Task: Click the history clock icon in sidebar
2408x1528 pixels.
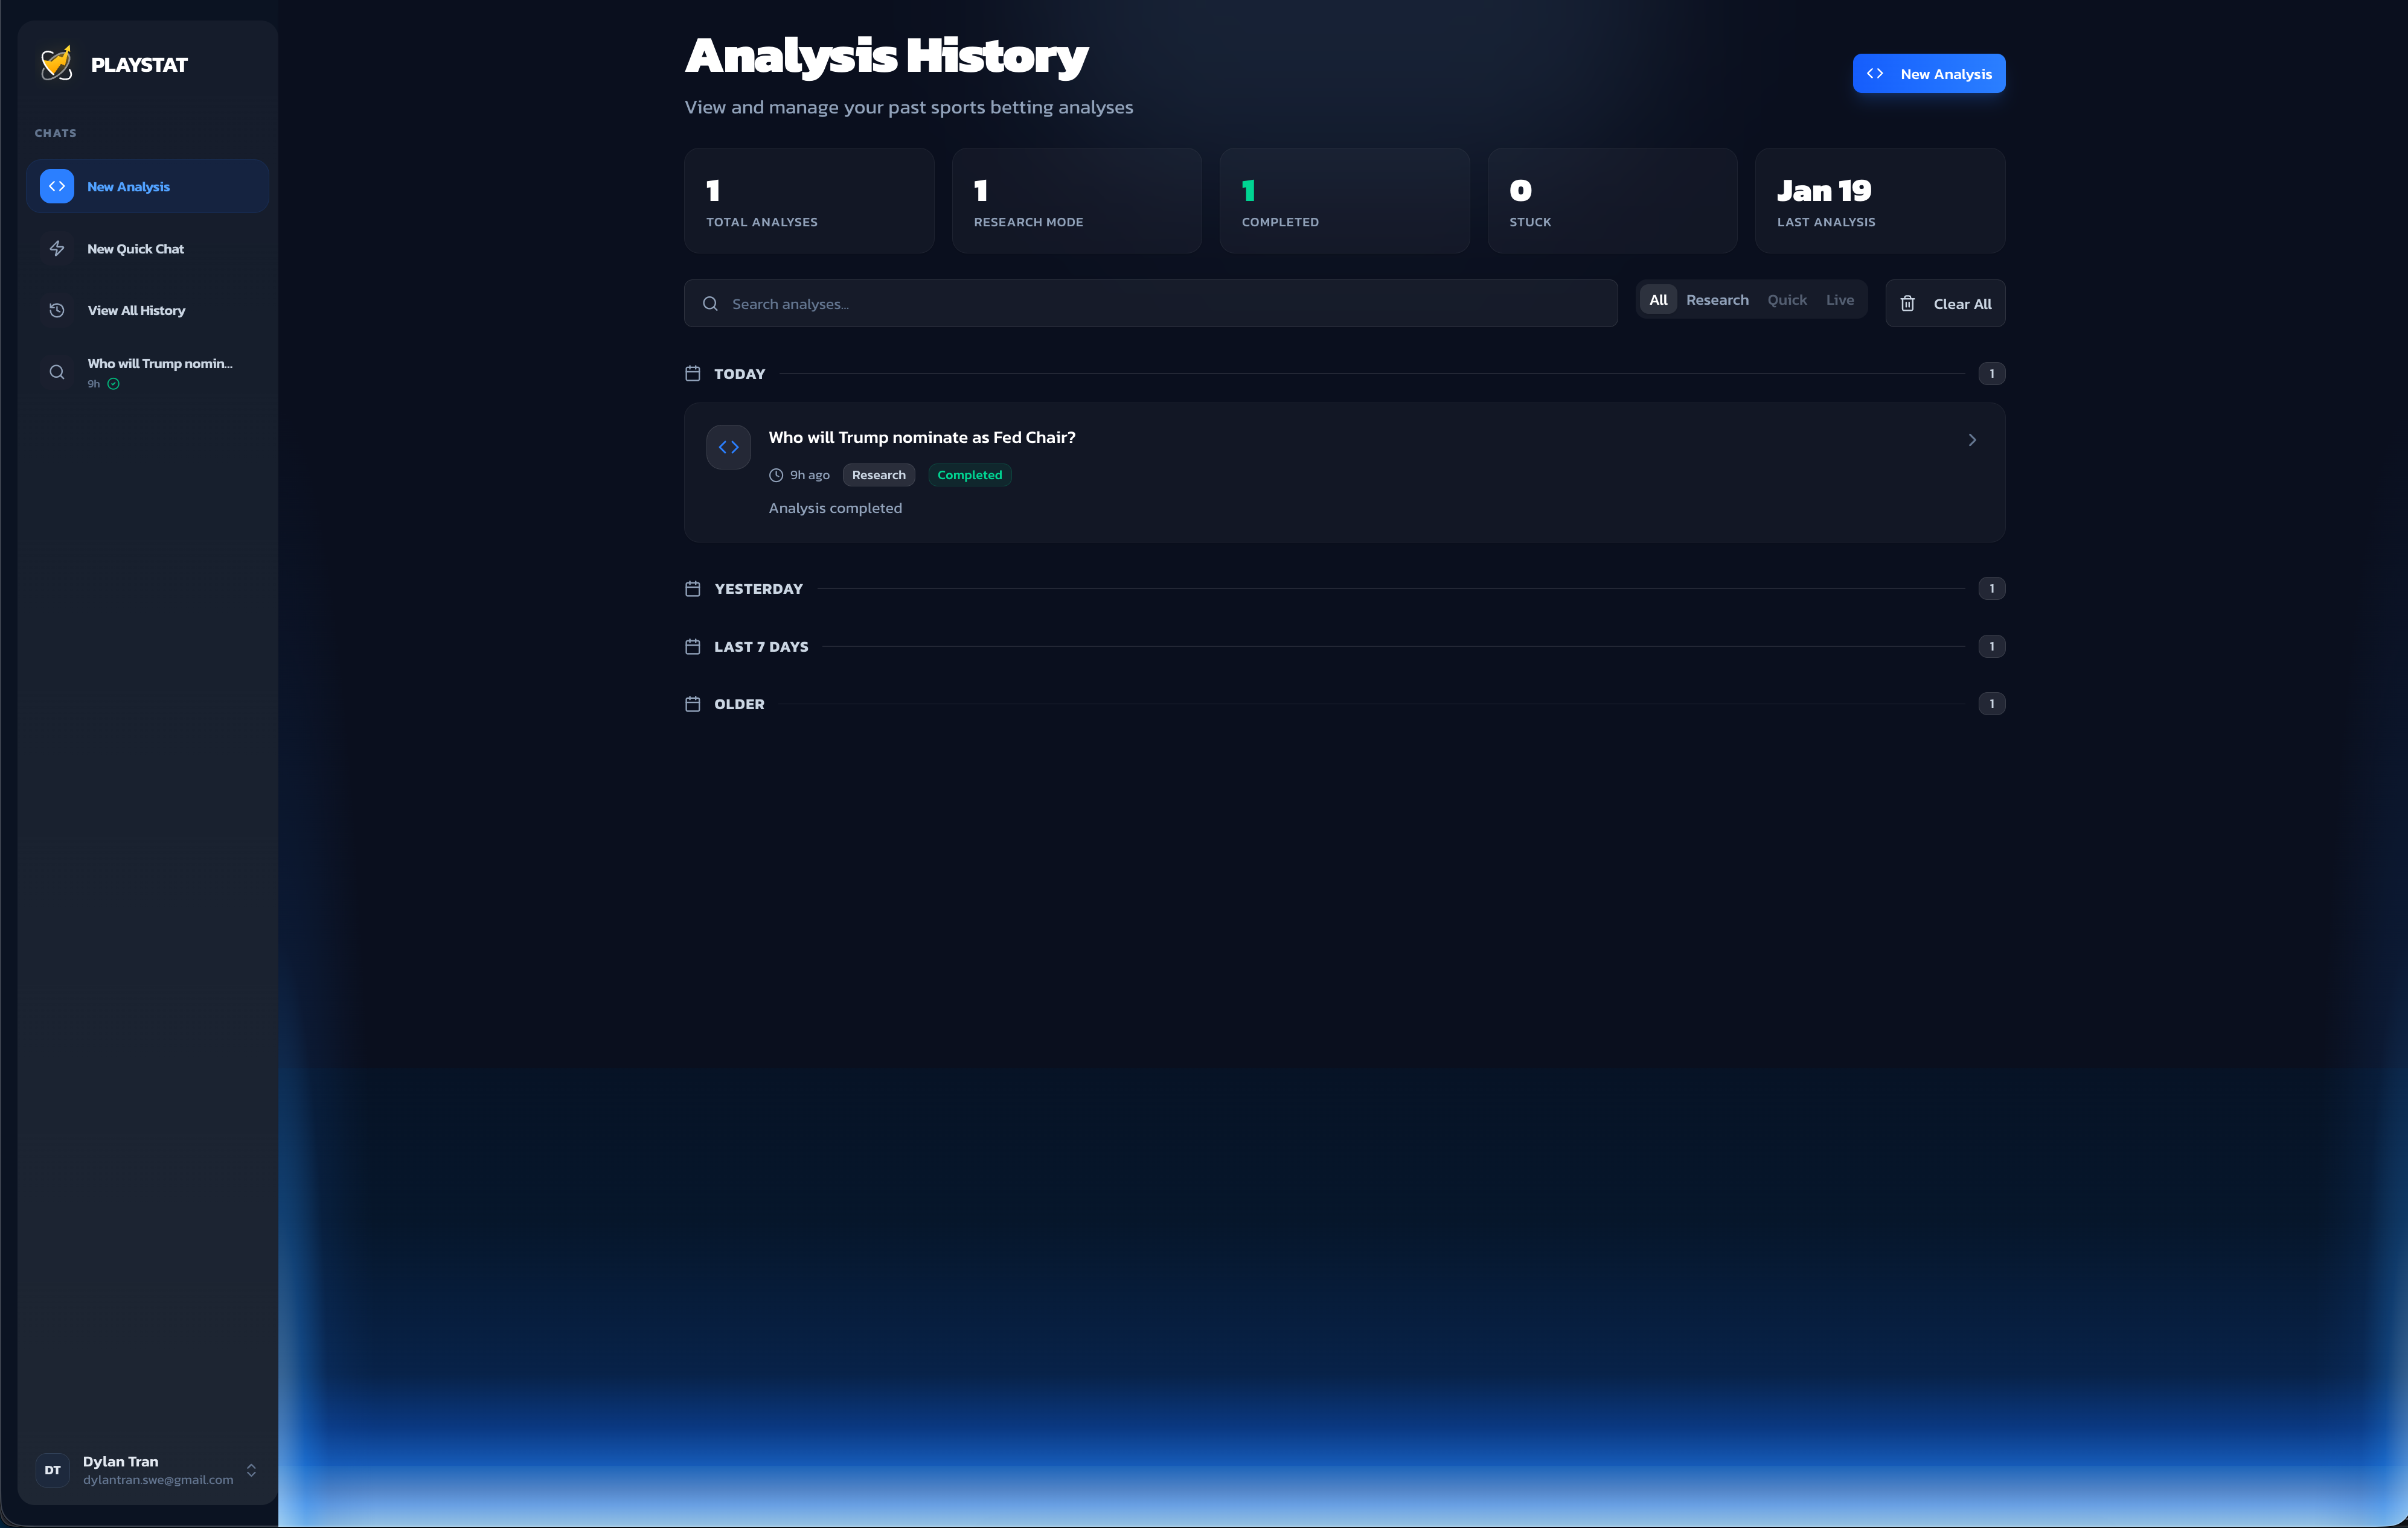Action: pyautogui.click(x=57, y=310)
